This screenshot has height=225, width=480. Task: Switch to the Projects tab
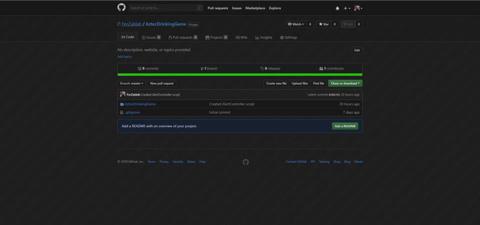click(x=217, y=37)
